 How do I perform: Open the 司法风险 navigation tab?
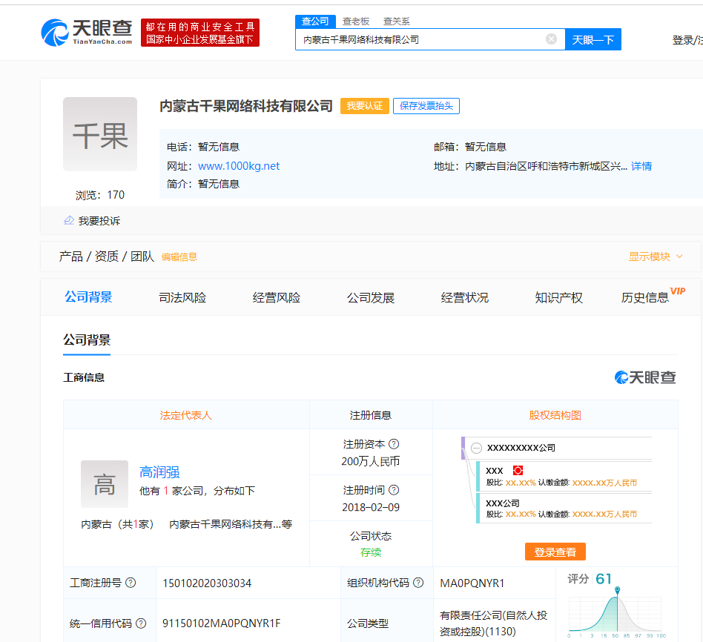(182, 297)
